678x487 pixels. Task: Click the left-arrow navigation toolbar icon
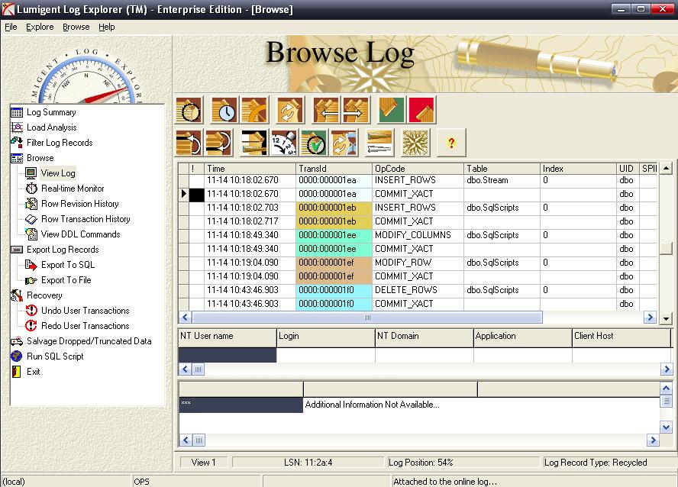coord(326,109)
